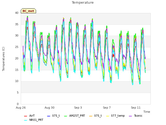Image resolution: width=166 pixels, height=125 pixels.
Task: Click the 20 y-axis tick label
Action: pos(17,58)
